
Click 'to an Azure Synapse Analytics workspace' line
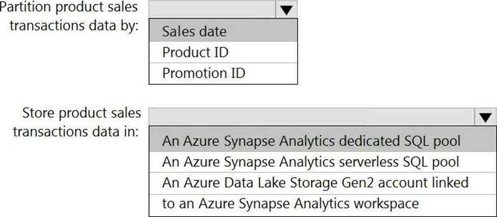[x=290, y=204]
